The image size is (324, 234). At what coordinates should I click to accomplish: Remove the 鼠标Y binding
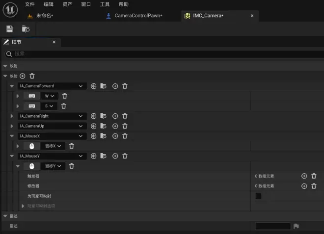pos(72,166)
